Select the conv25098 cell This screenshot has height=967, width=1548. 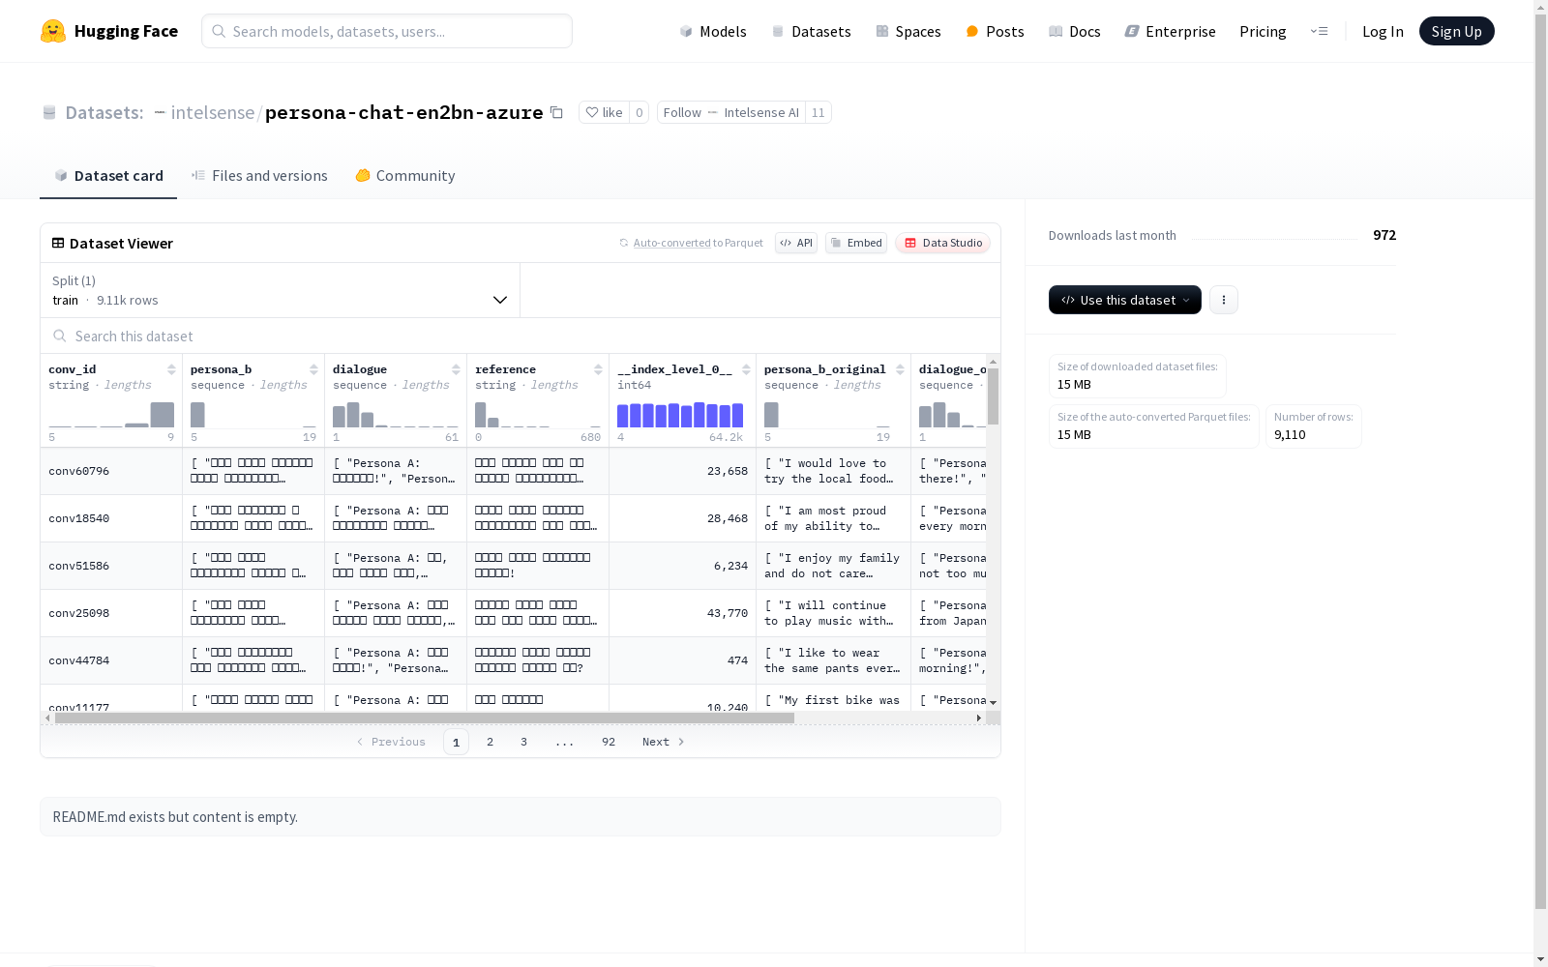[x=111, y=613]
